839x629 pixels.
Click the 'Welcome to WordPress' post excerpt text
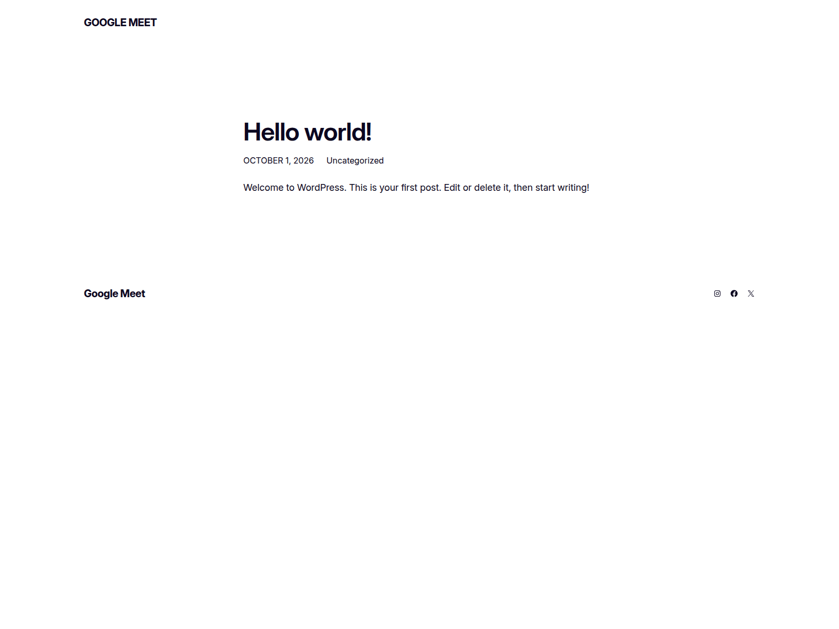point(416,188)
